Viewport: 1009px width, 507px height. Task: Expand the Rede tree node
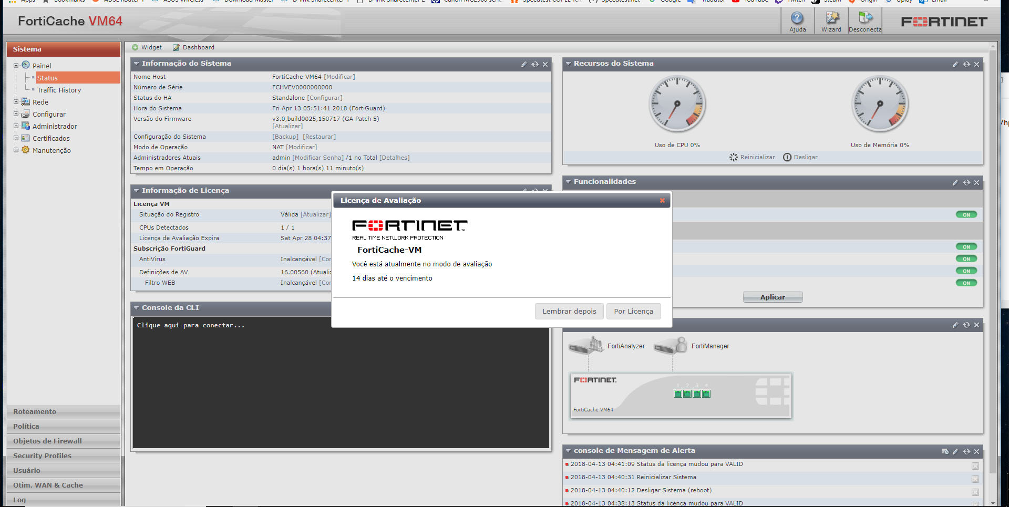pos(16,102)
